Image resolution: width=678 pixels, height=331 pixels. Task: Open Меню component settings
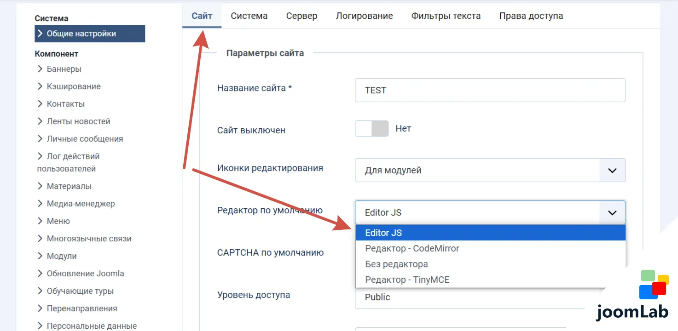coord(53,221)
